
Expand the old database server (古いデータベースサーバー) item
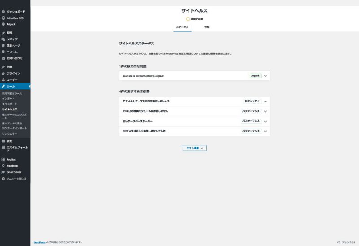click(265, 121)
